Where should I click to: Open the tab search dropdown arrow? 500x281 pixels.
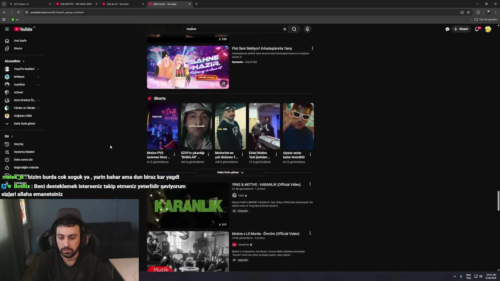(x=4, y=4)
